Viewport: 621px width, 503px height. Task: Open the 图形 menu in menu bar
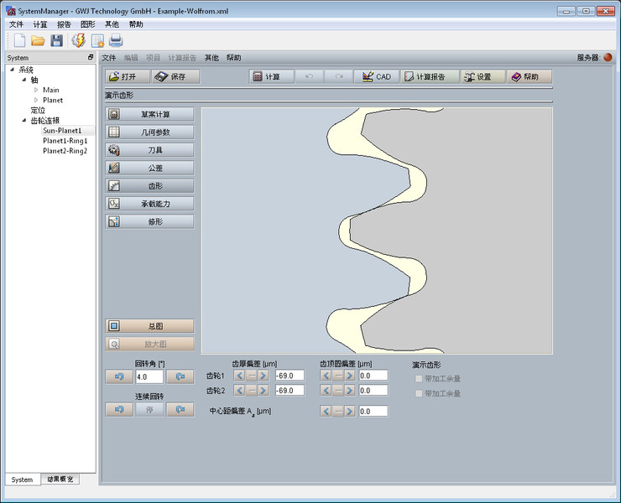pyautogui.click(x=88, y=24)
